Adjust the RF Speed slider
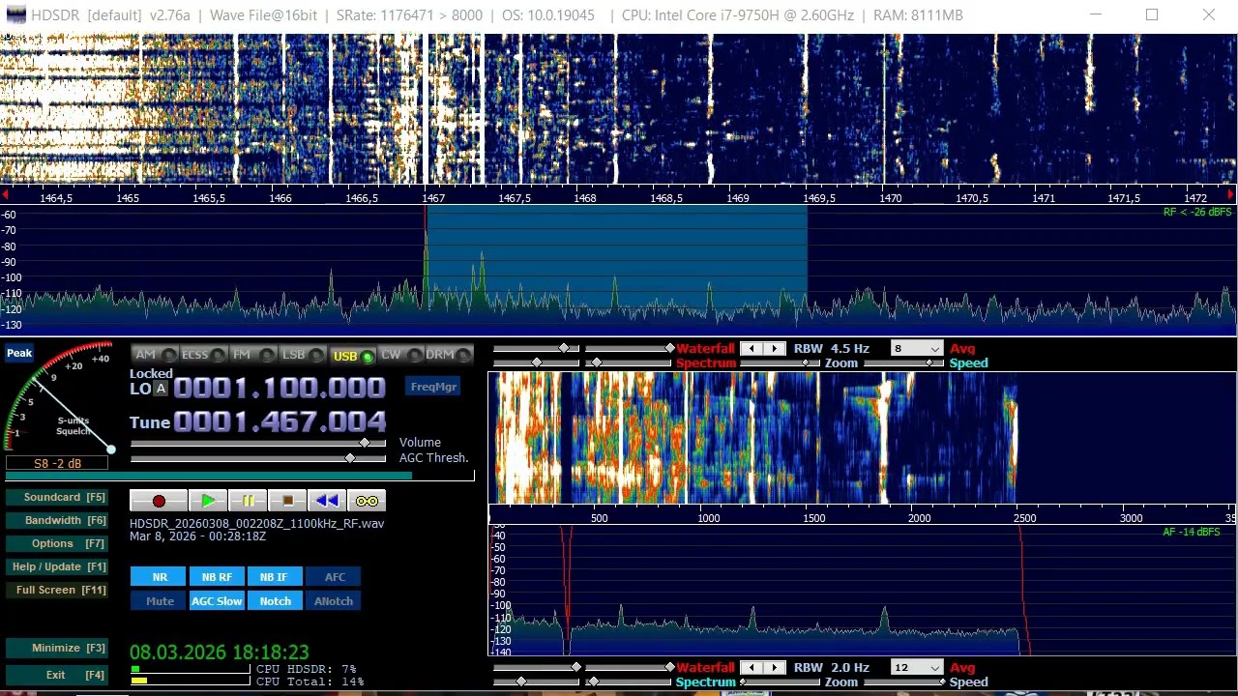The width and height of the screenshot is (1238, 696). [x=904, y=362]
